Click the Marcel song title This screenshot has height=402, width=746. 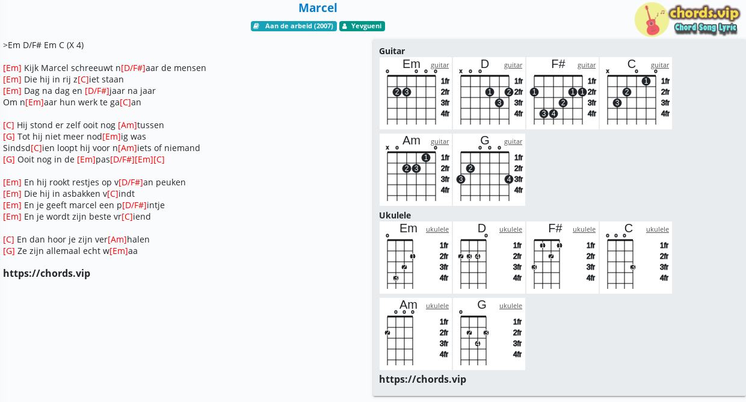tap(318, 8)
